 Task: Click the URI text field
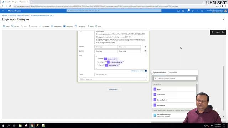coord(121,37)
